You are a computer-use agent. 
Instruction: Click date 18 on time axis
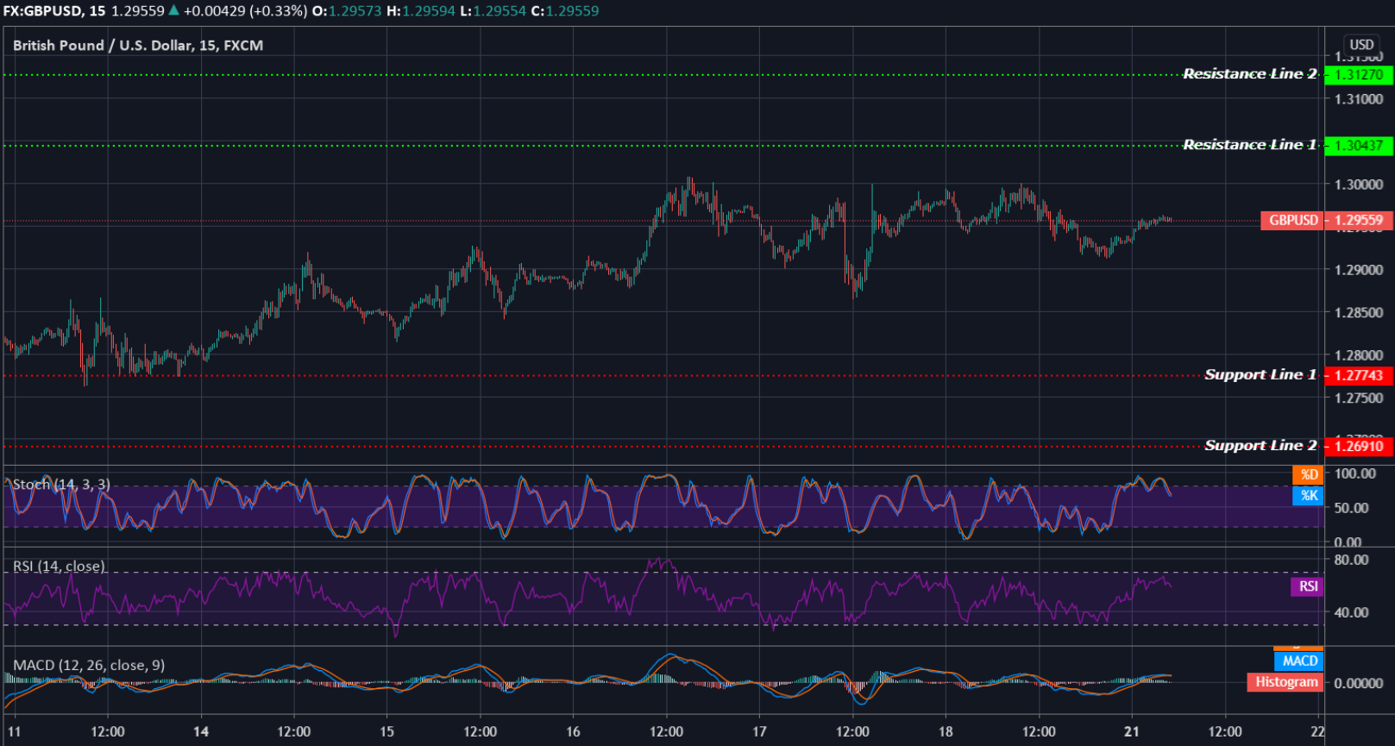pos(946,731)
